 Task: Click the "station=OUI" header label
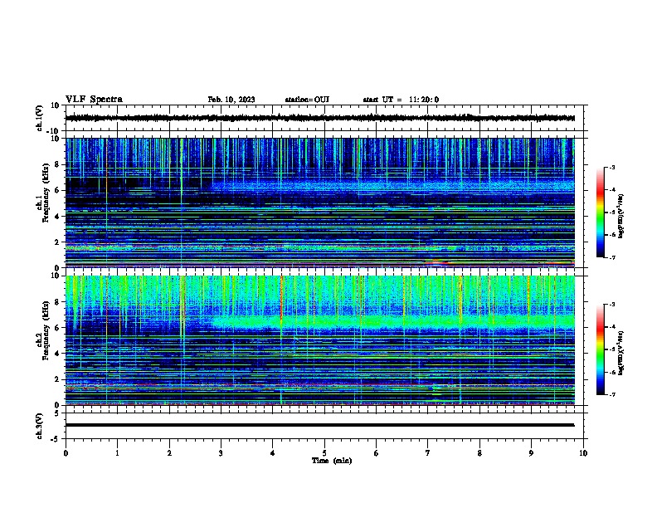[x=307, y=100]
